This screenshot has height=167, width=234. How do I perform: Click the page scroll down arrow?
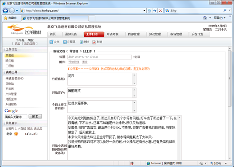click(x=229, y=158)
